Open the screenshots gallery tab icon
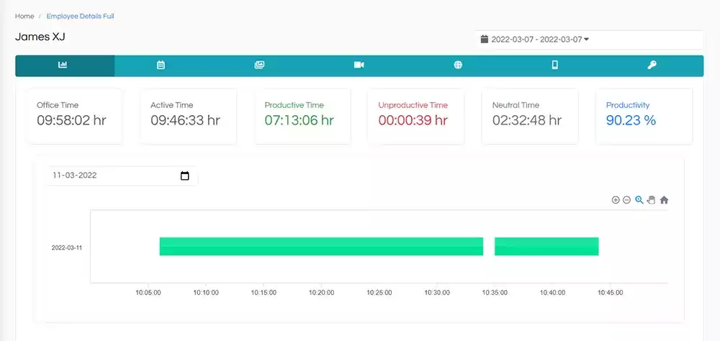 259,65
